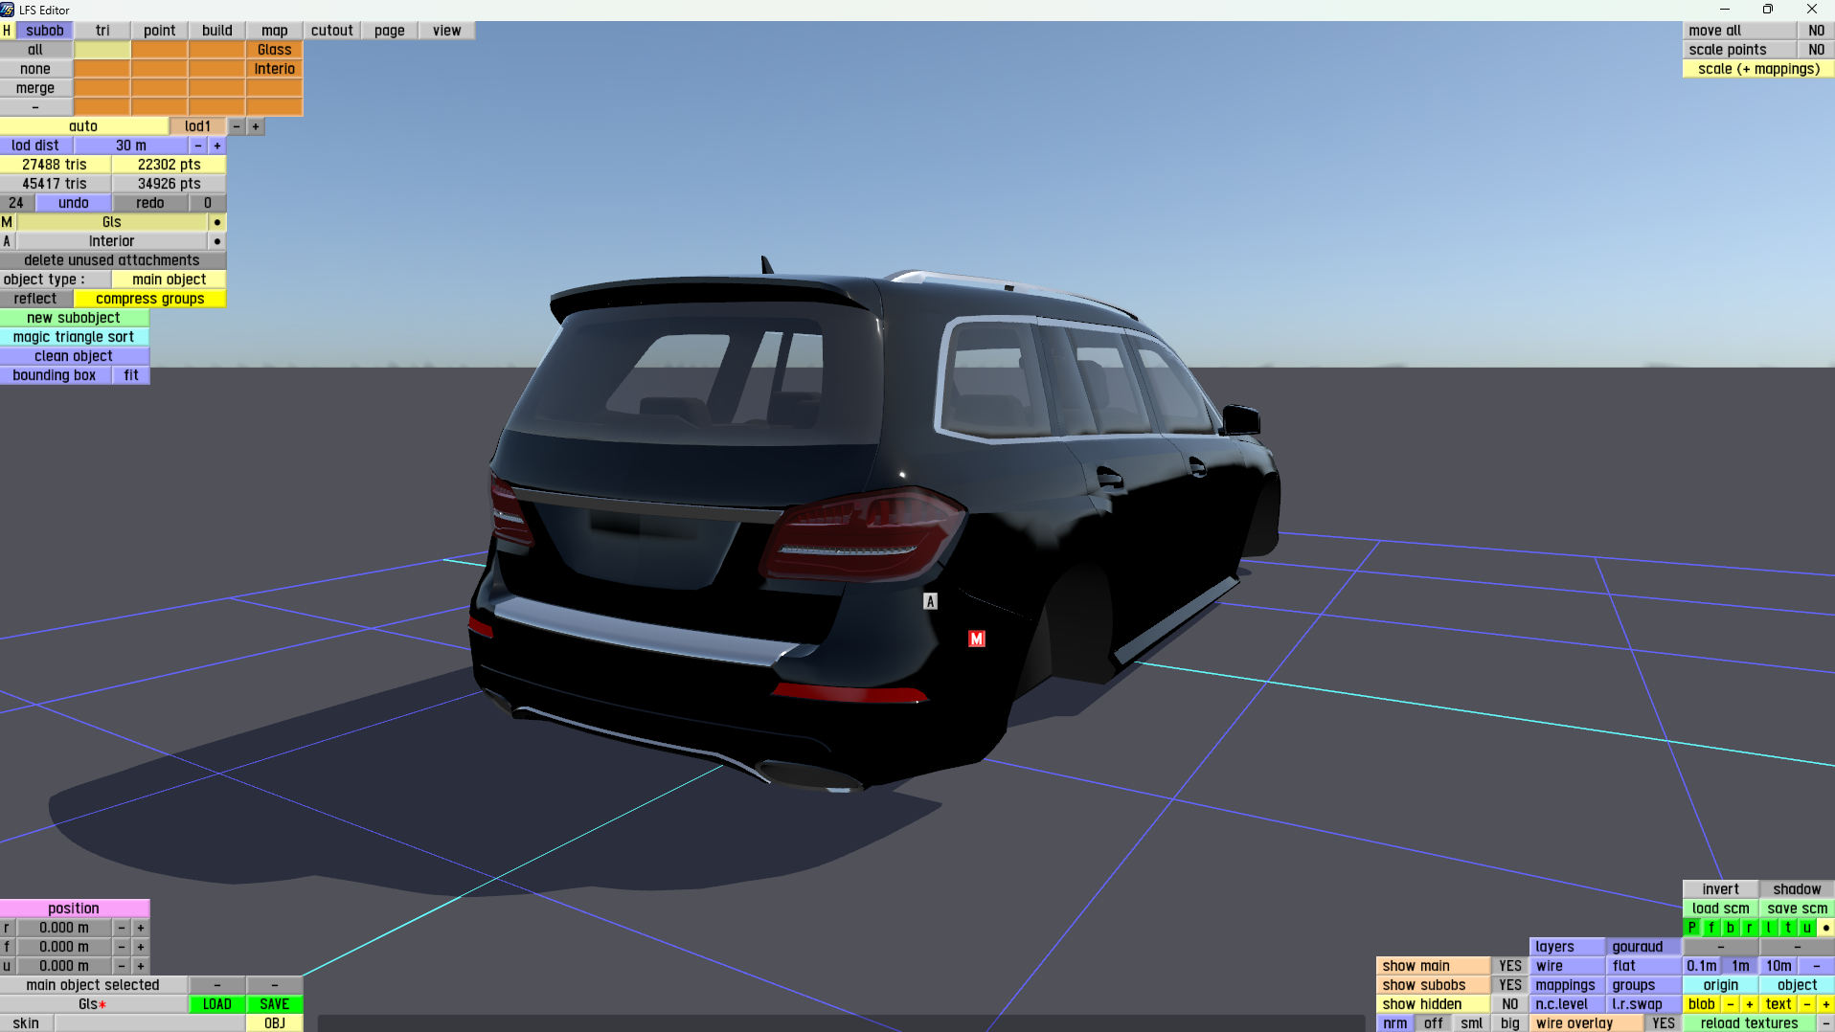Select the pale yellow slot next to all

(x=102, y=50)
